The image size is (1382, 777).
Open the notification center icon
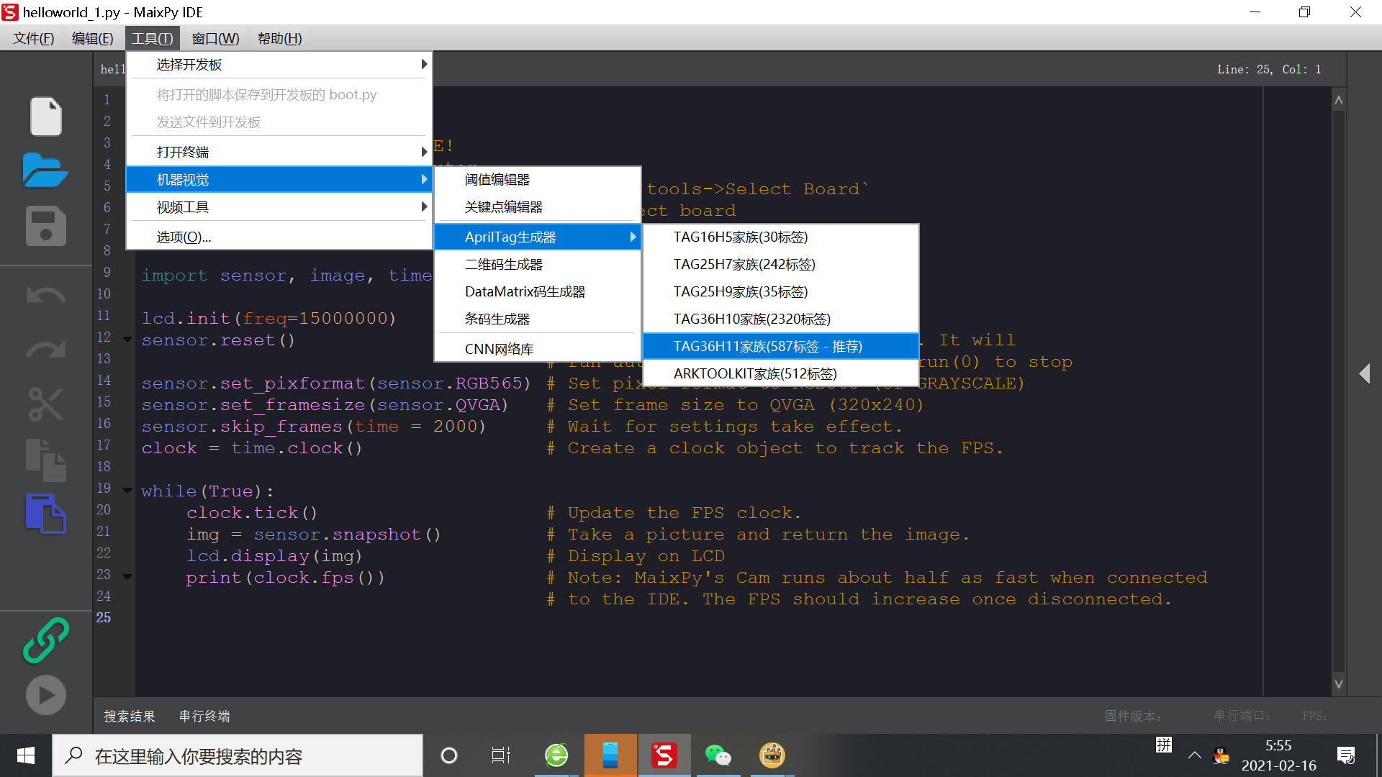click(1346, 755)
